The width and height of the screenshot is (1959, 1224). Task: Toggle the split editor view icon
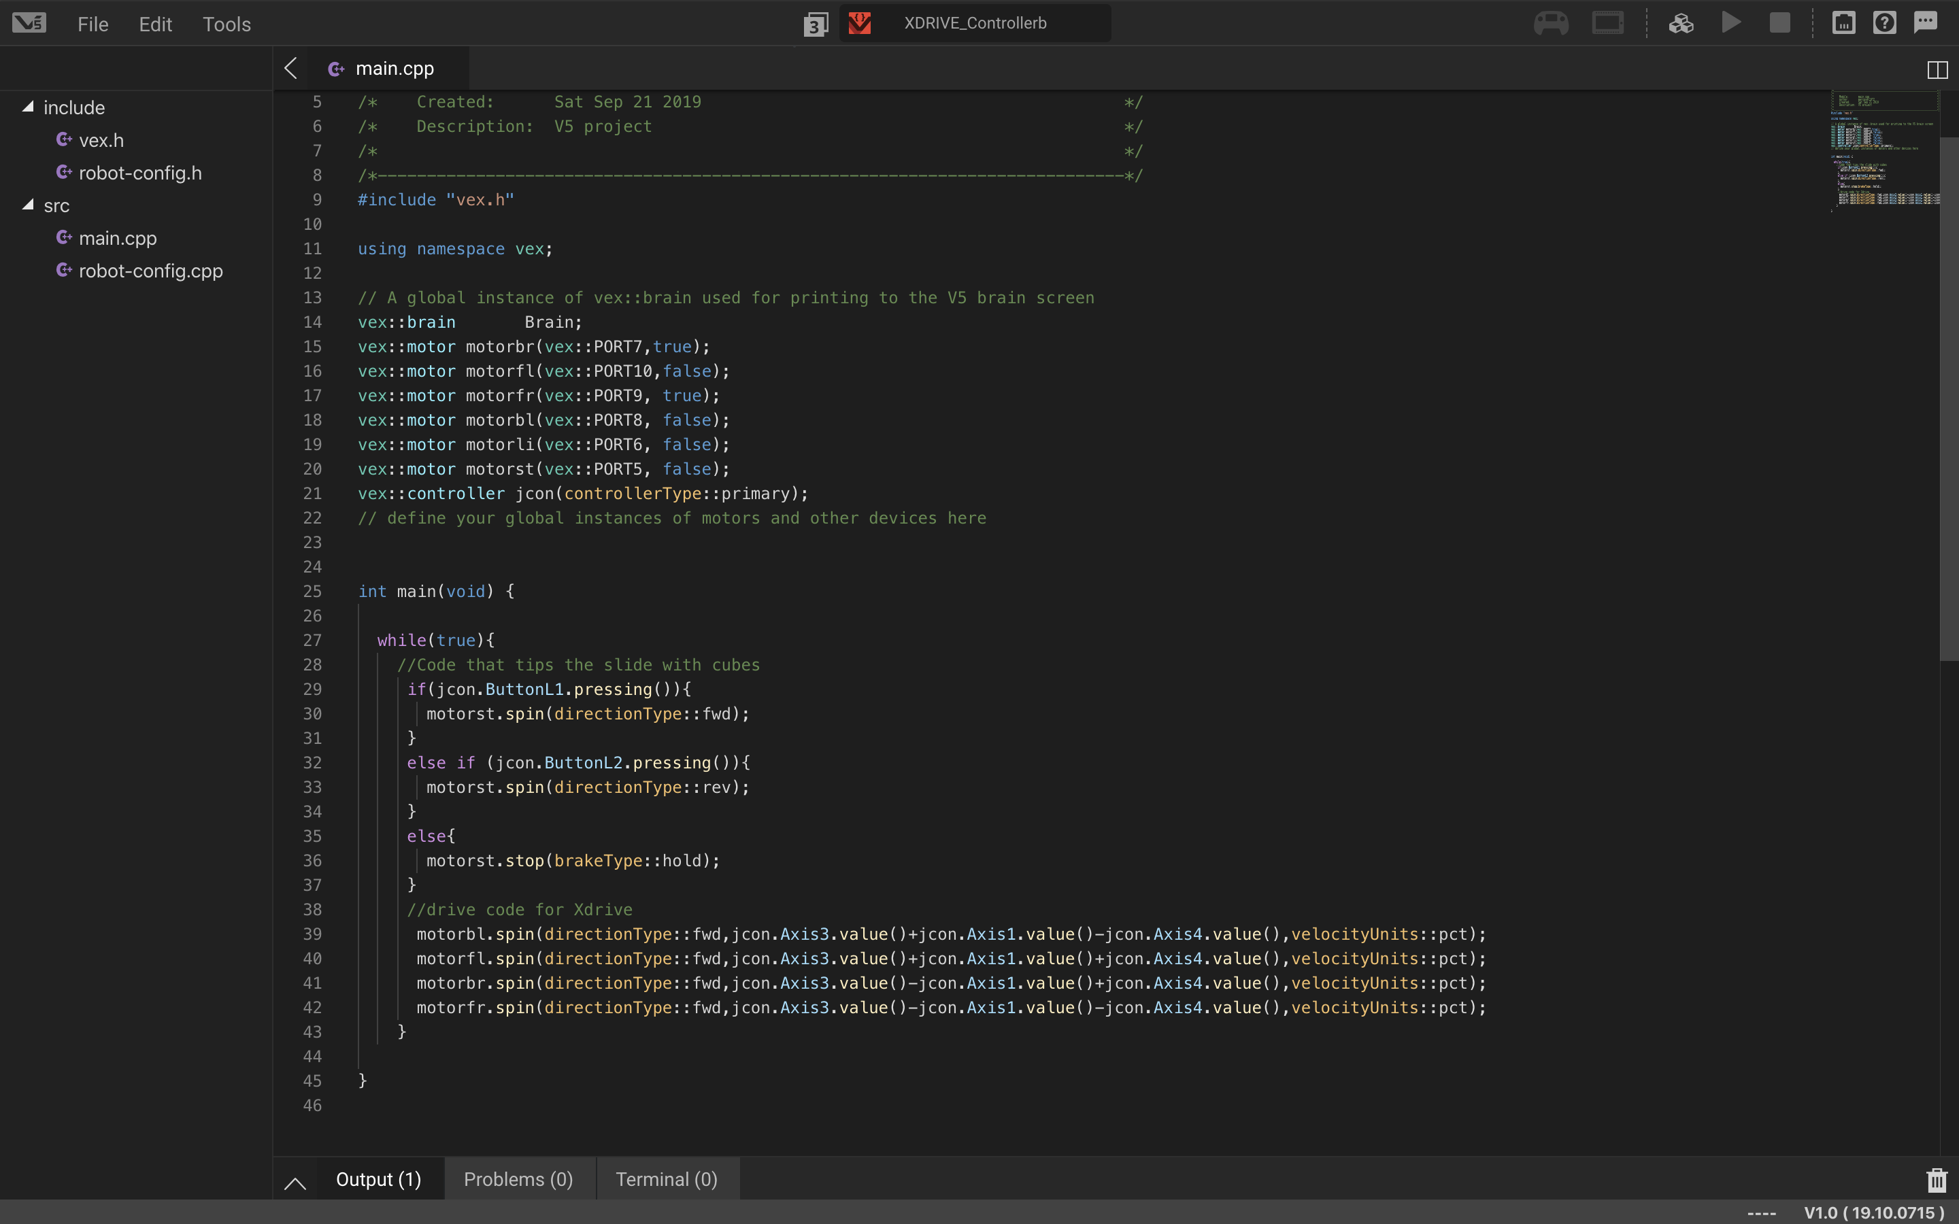tap(1937, 69)
